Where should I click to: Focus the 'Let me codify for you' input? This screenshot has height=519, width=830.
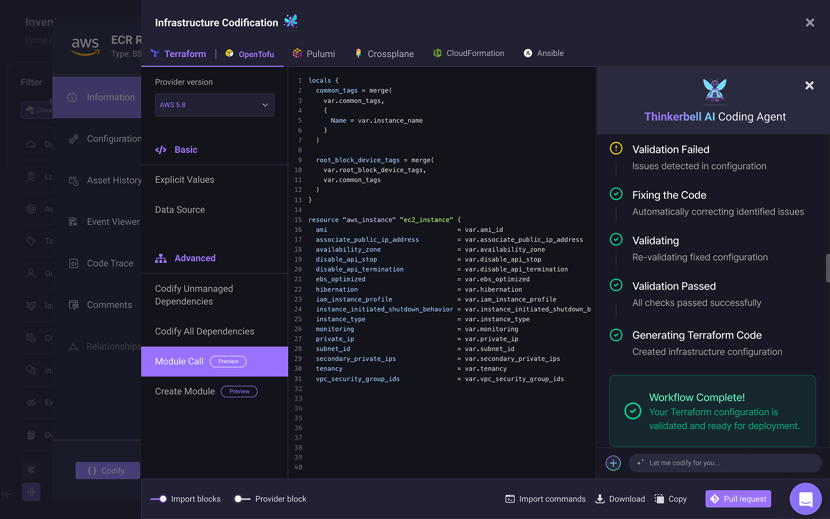725,463
